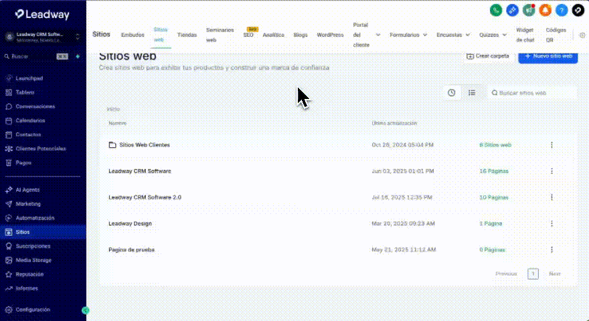The image size is (589, 321).
Task: Open the SEO tab
Action: tap(248, 35)
